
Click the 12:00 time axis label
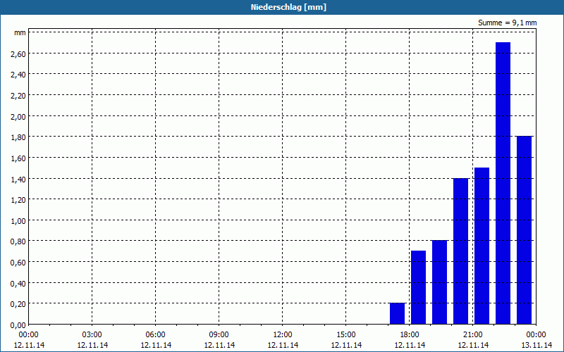pyautogui.click(x=283, y=335)
